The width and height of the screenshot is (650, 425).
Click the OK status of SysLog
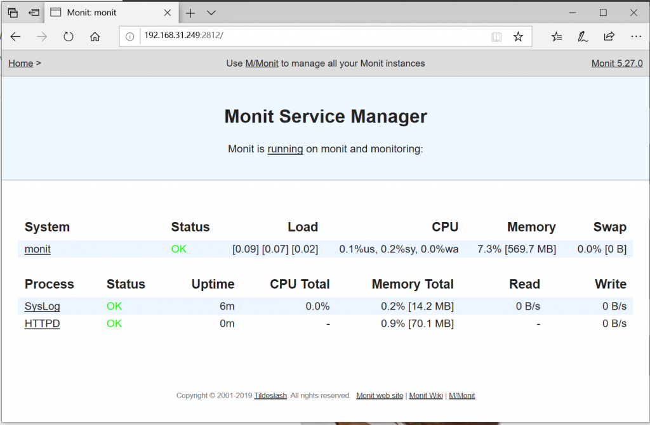tap(114, 306)
